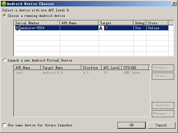This screenshot has height=133, width=178.
Task: Click the Target Name column header
Action: click(x=61, y=68)
